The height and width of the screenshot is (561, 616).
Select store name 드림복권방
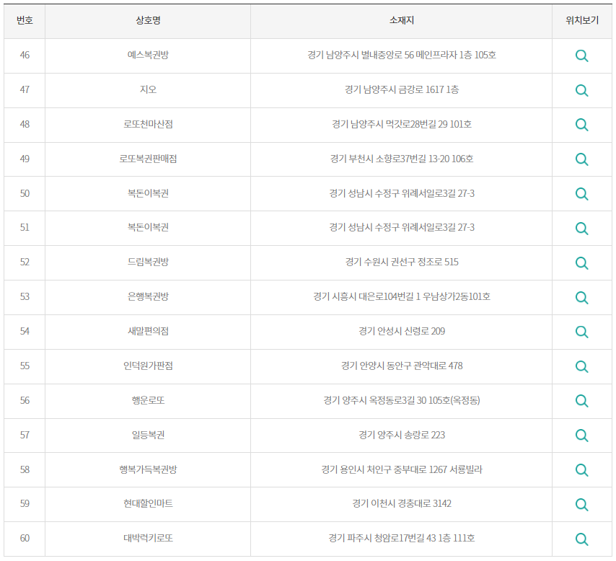(x=148, y=262)
